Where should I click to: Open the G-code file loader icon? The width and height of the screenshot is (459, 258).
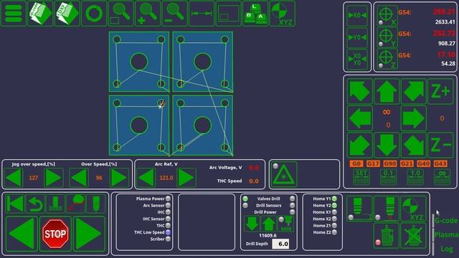(x=40, y=14)
